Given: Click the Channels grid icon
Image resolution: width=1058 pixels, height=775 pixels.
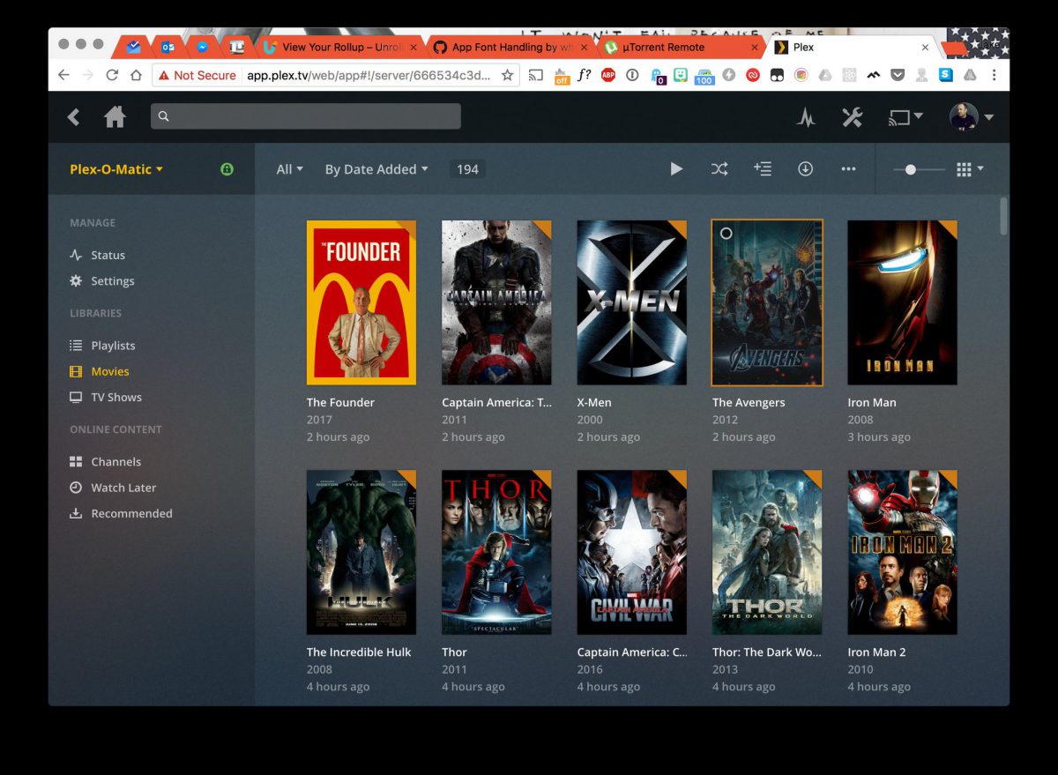Looking at the screenshot, I should tap(76, 461).
